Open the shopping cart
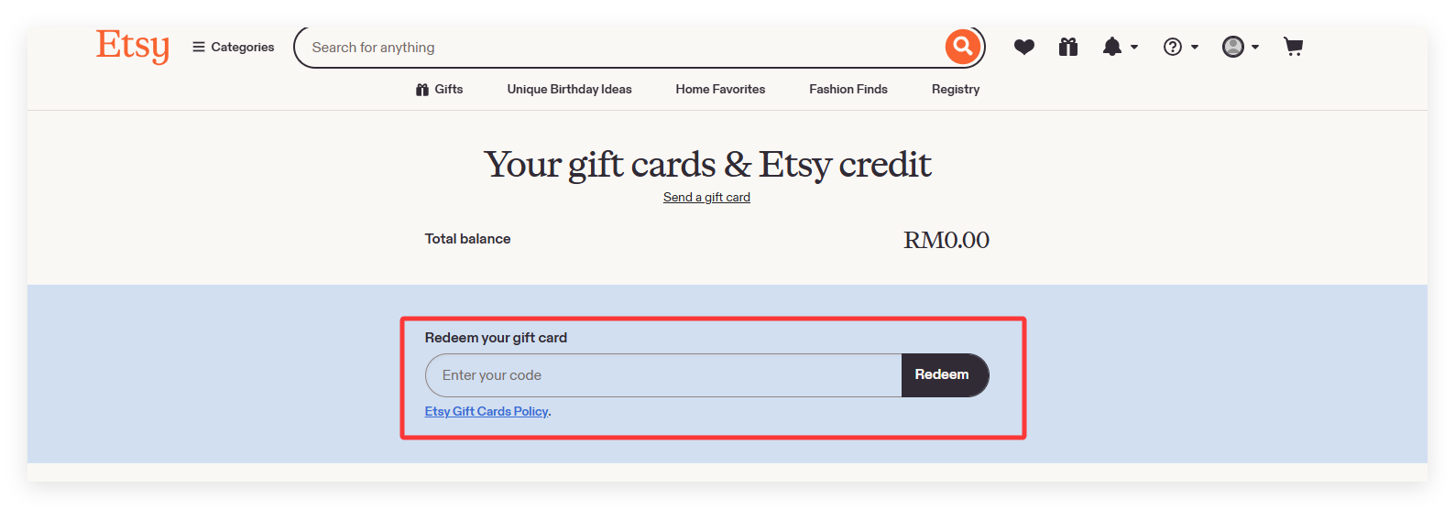1455x509 pixels. pyautogui.click(x=1293, y=47)
